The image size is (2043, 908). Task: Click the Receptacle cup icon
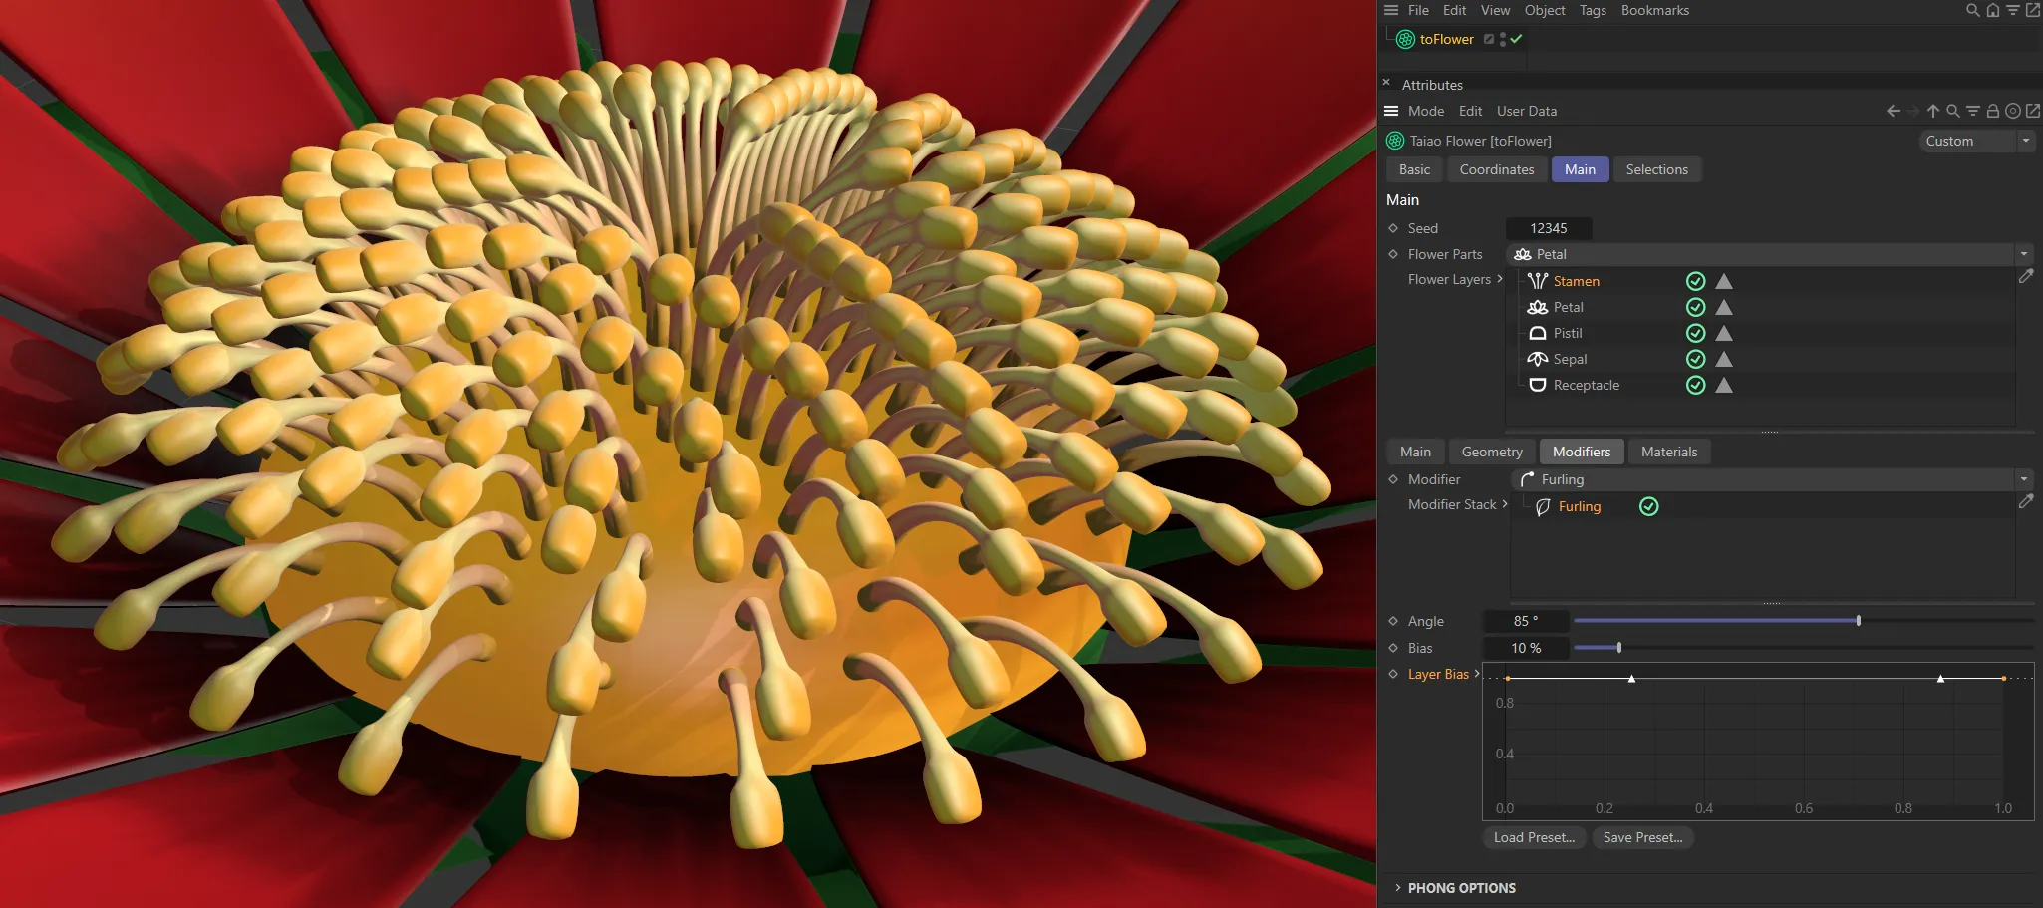(x=1536, y=385)
